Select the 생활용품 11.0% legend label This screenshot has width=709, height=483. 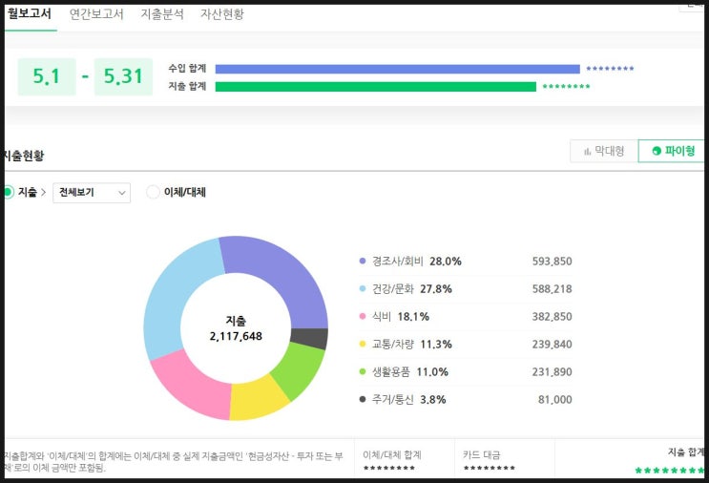pyautogui.click(x=410, y=371)
